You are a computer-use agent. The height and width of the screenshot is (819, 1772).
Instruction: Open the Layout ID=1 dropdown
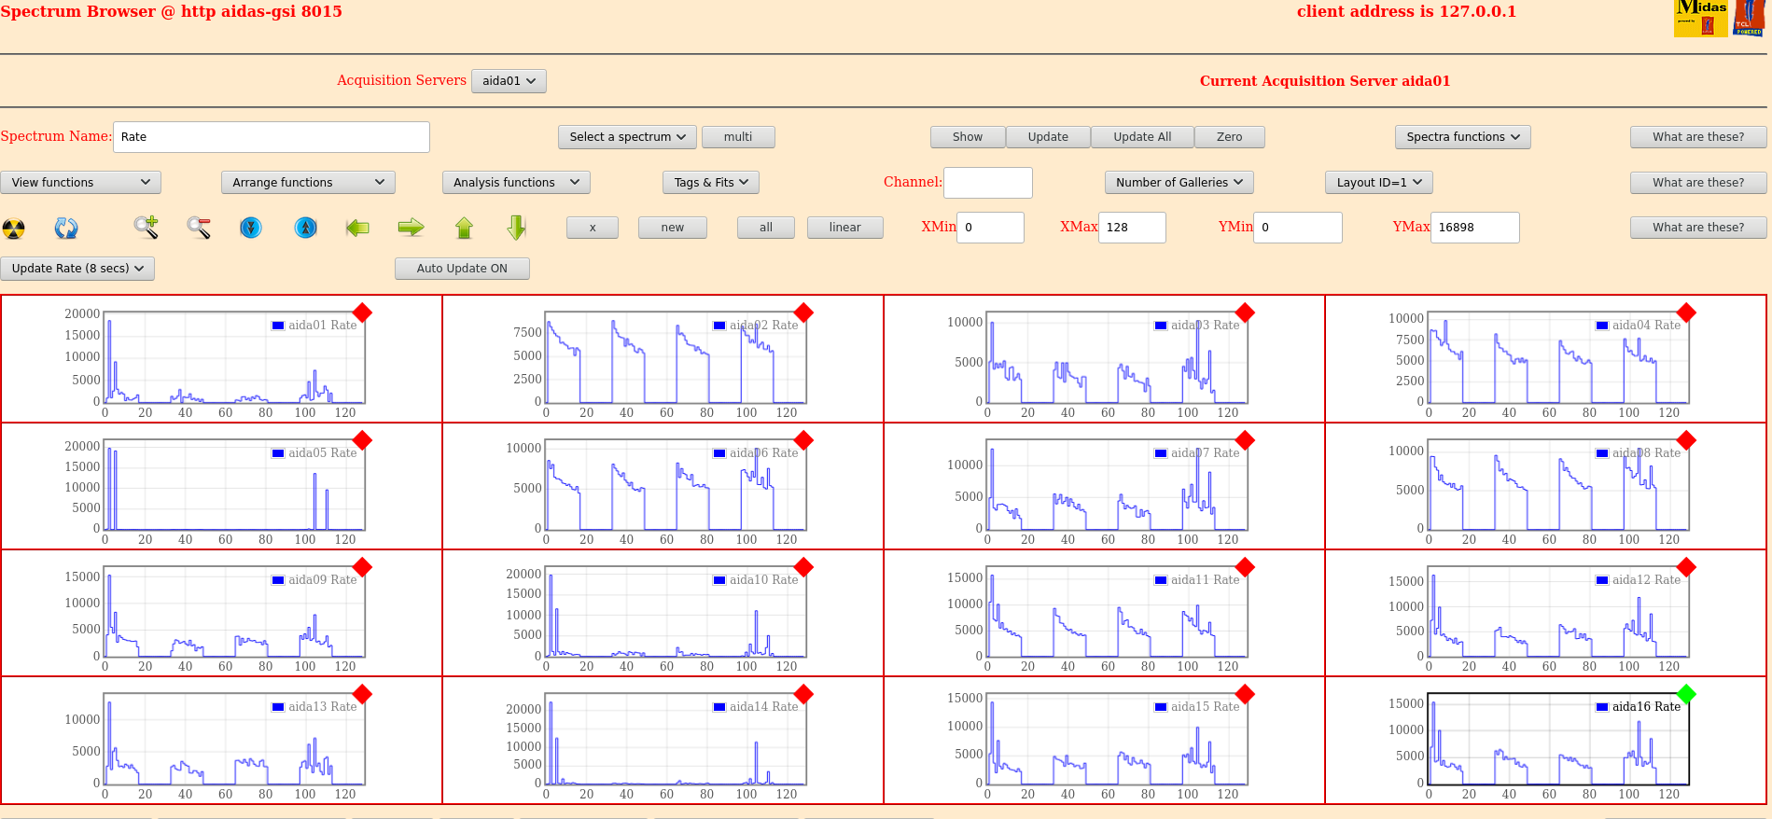pos(1379,183)
